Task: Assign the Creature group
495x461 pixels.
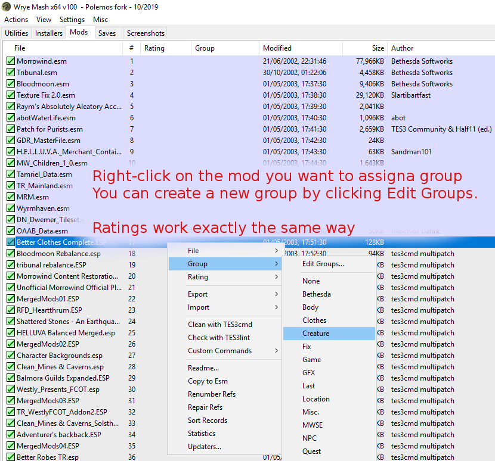Action: tap(329, 334)
